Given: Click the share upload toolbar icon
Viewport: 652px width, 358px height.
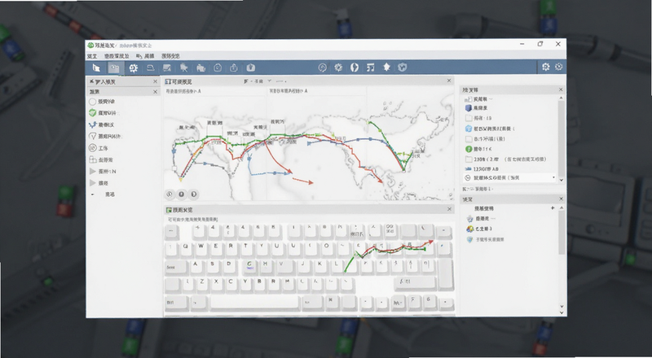Looking at the screenshot, I should click(x=233, y=68).
